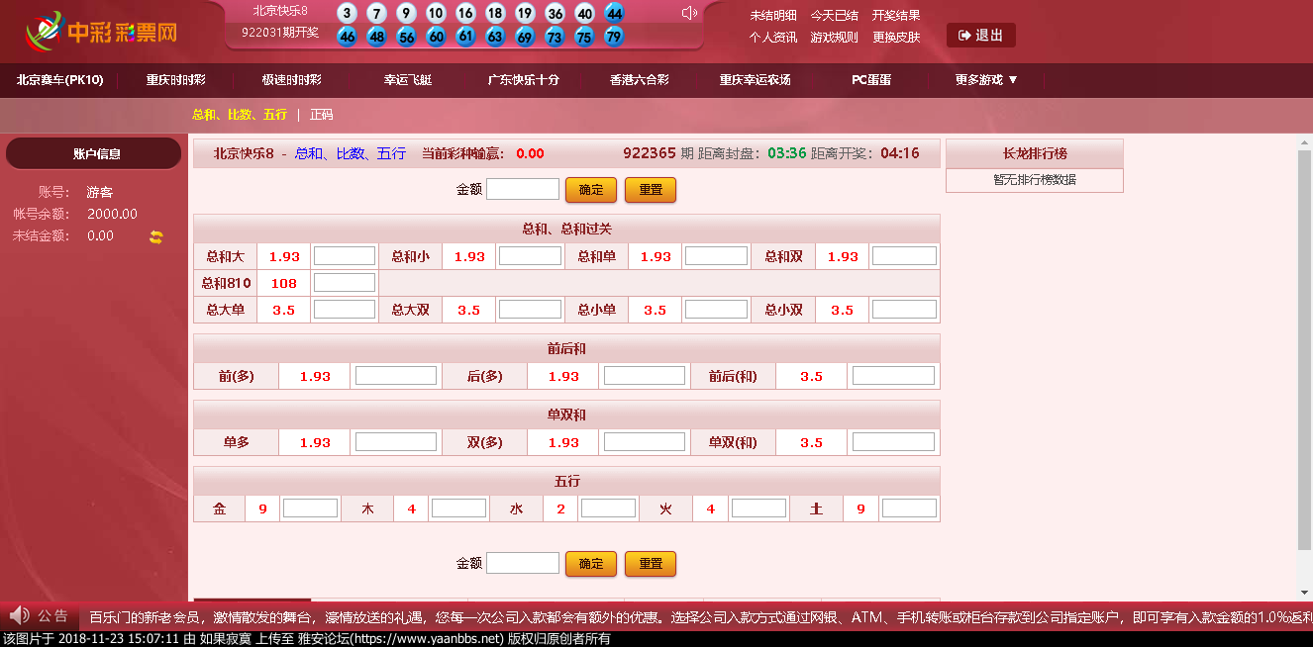Image resolution: width=1313 pixels, height=647 pixels.
Task: Select 幸运飞艇 in the game menu
Action: (408, 80)
